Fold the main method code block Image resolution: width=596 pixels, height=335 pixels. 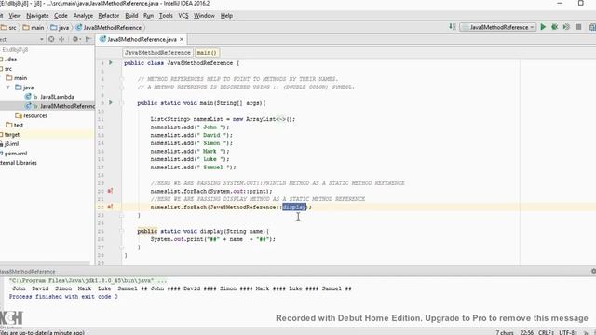[x=122, y=103]
